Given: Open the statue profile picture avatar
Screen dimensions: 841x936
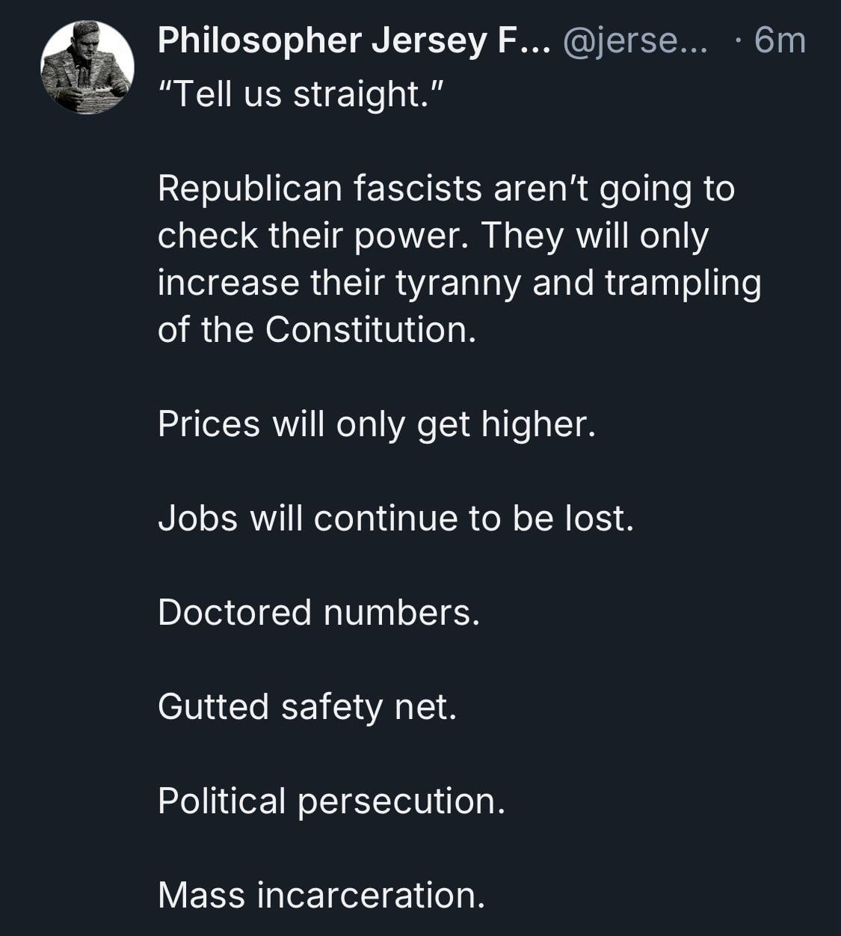Looking at the screenshot, I should (x=87, y=67).
